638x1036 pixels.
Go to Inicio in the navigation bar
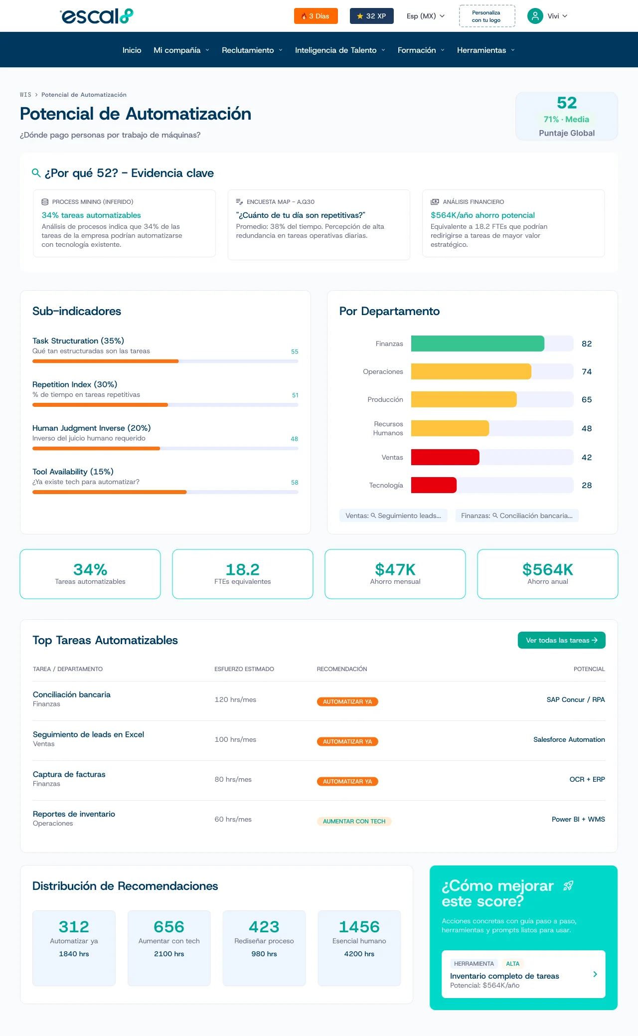[132, 50]
